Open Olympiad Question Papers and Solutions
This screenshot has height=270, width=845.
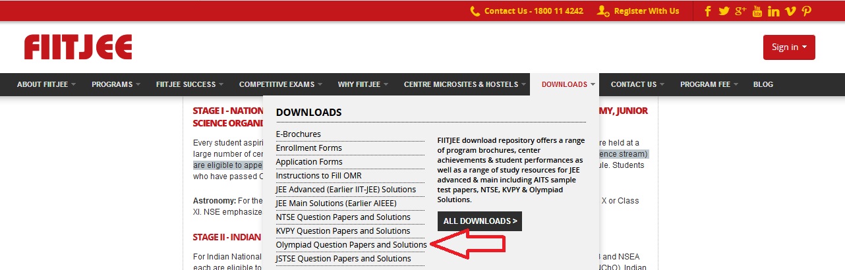point(351,245)
